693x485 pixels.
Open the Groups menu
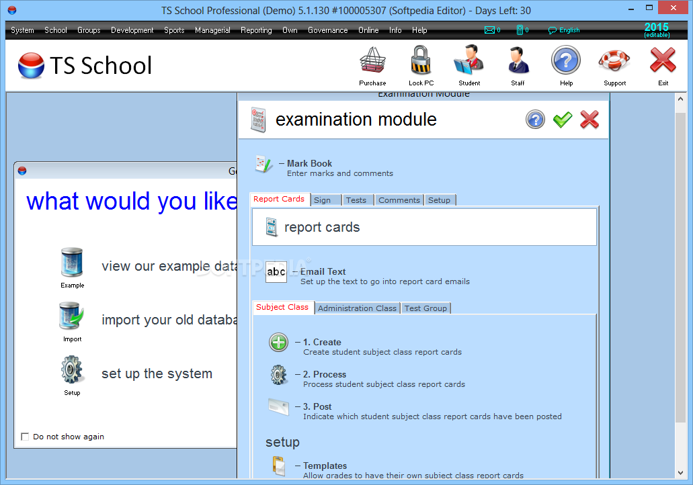[x=89, y=30]
